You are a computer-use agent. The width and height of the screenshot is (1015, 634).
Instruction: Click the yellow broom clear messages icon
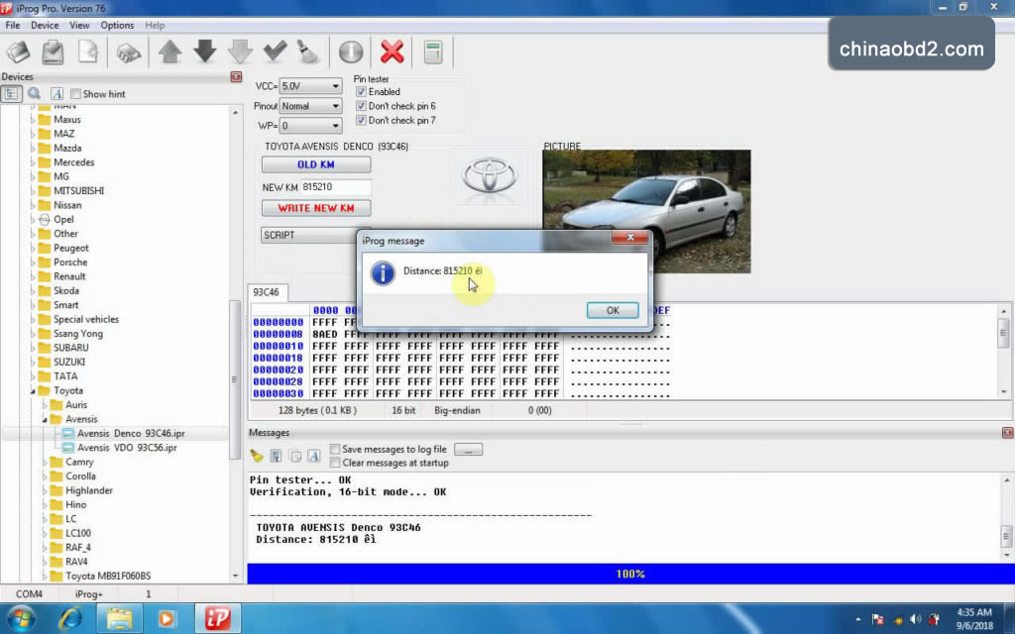tap(257, 456)
